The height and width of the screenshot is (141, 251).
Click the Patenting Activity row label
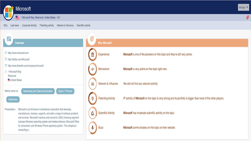(x=107, y=98)
